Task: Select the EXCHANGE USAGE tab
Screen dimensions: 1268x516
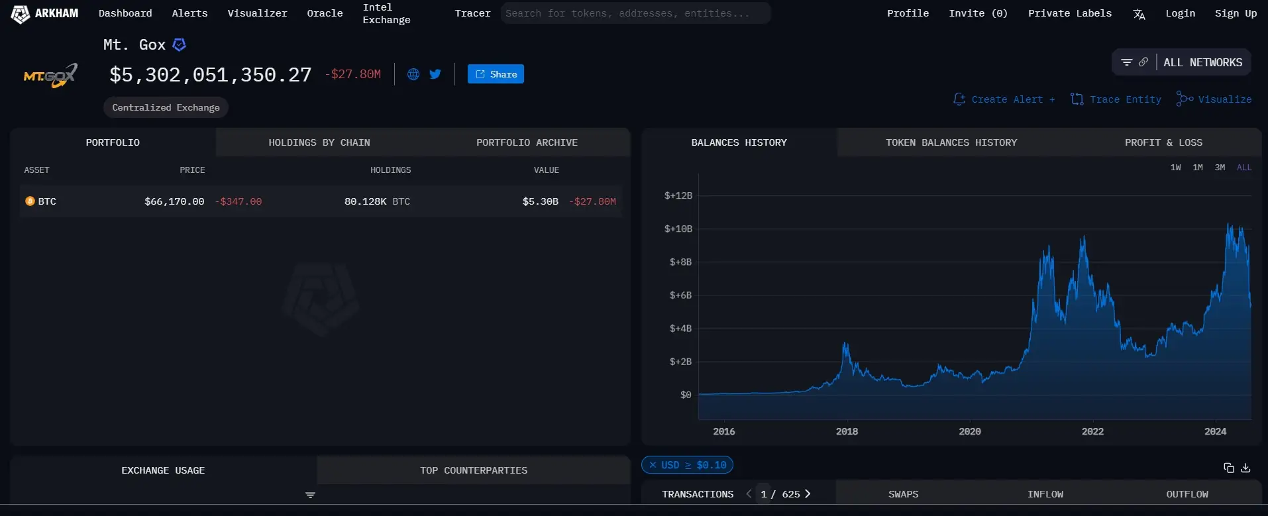Action: (x=163, y=470)
